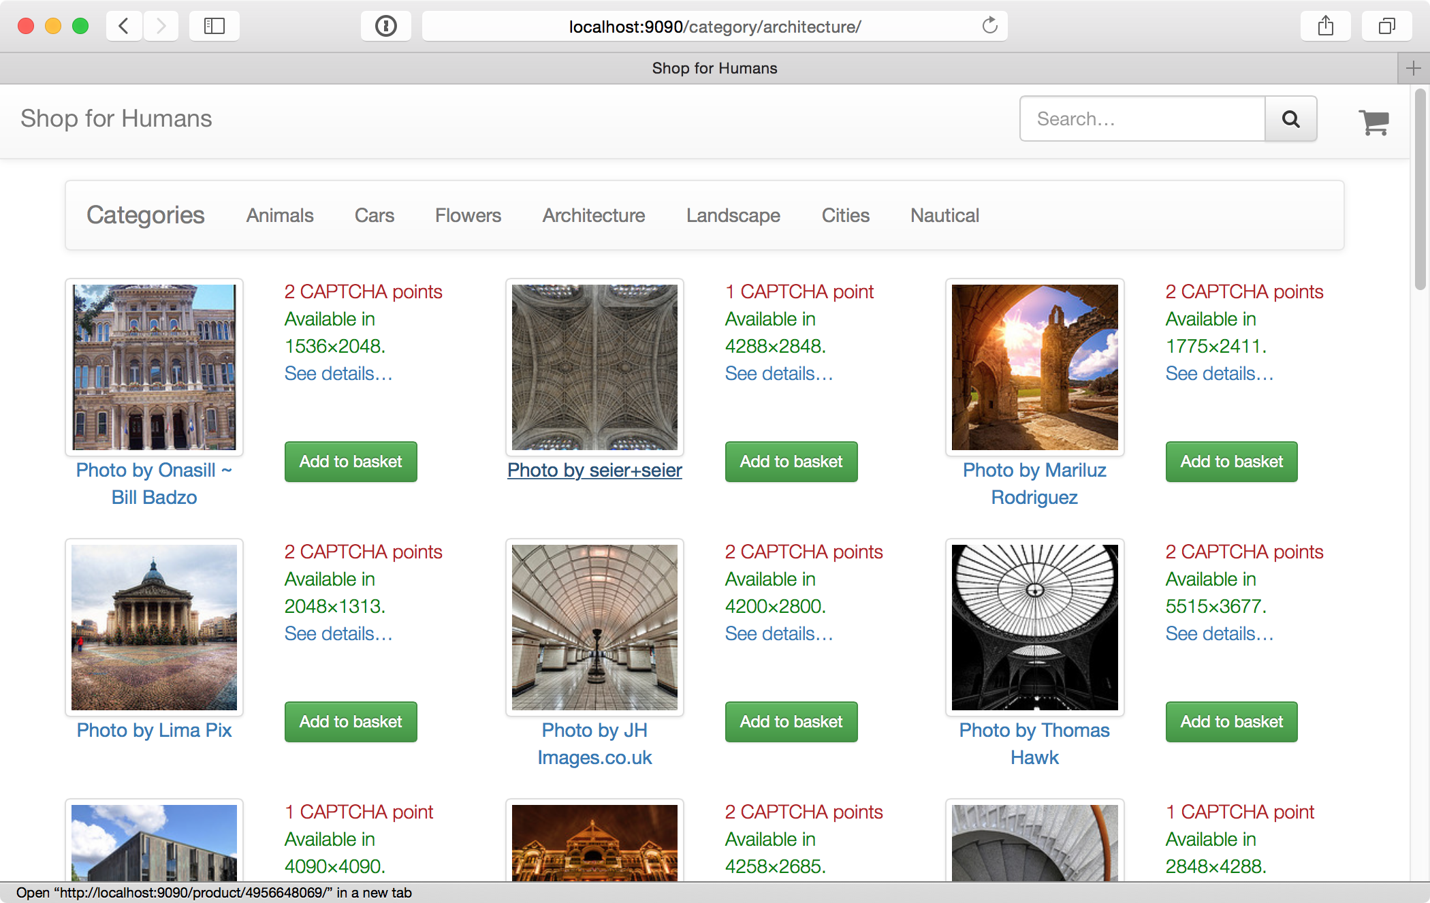Screen dimensions: 1430x903
Task: Focus the Search input field
Action: coord(1143,118)
